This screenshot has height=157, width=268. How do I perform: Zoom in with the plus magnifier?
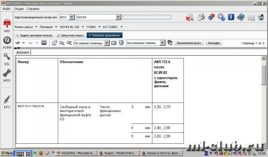tap(69, 43)
